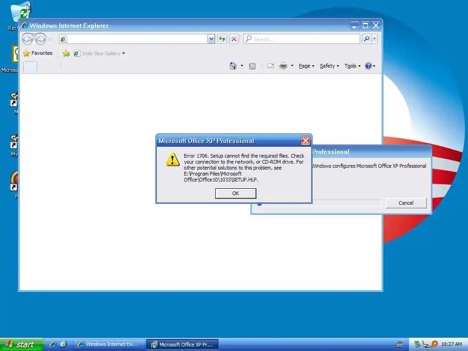Click the network connection tray icon
Viewport: 468px width, 351px height.
[425, 345]
